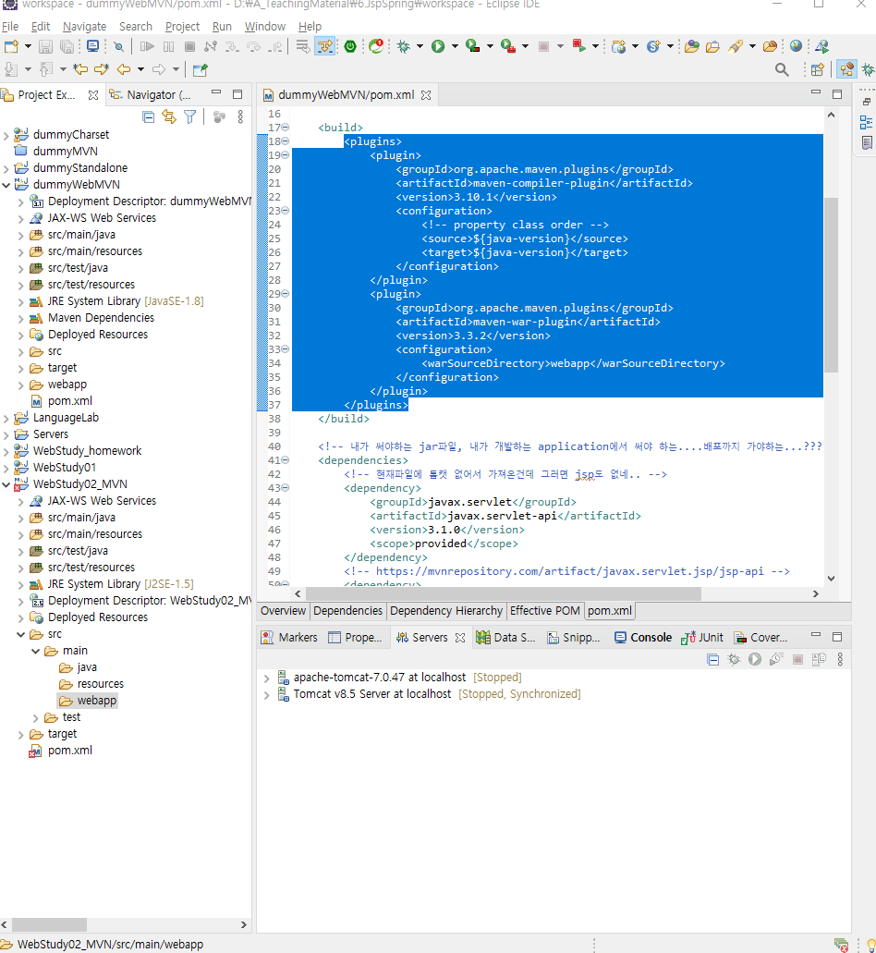The width and height of the screenshot is (876, 953).
Task: Switch to the Effective POM tab
Action: coord(545,611)
